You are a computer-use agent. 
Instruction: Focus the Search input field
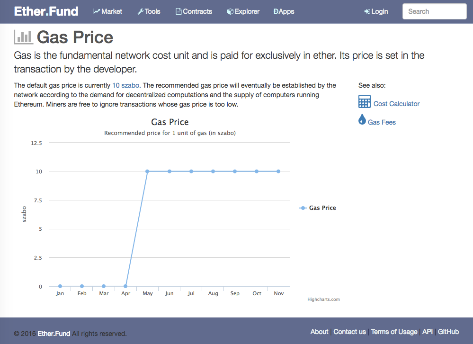(x=434, y=11)
